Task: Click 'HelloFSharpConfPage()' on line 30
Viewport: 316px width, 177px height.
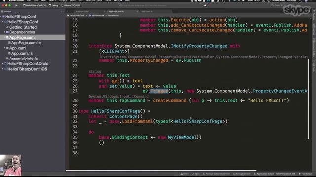Action: tap(118, 111)
